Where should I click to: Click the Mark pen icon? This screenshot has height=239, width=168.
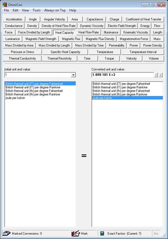click(76, 233)
